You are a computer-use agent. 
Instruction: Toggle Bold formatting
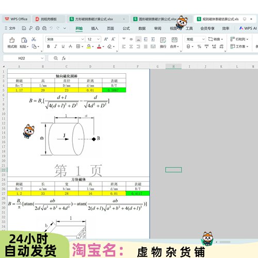tap(49, 46)
